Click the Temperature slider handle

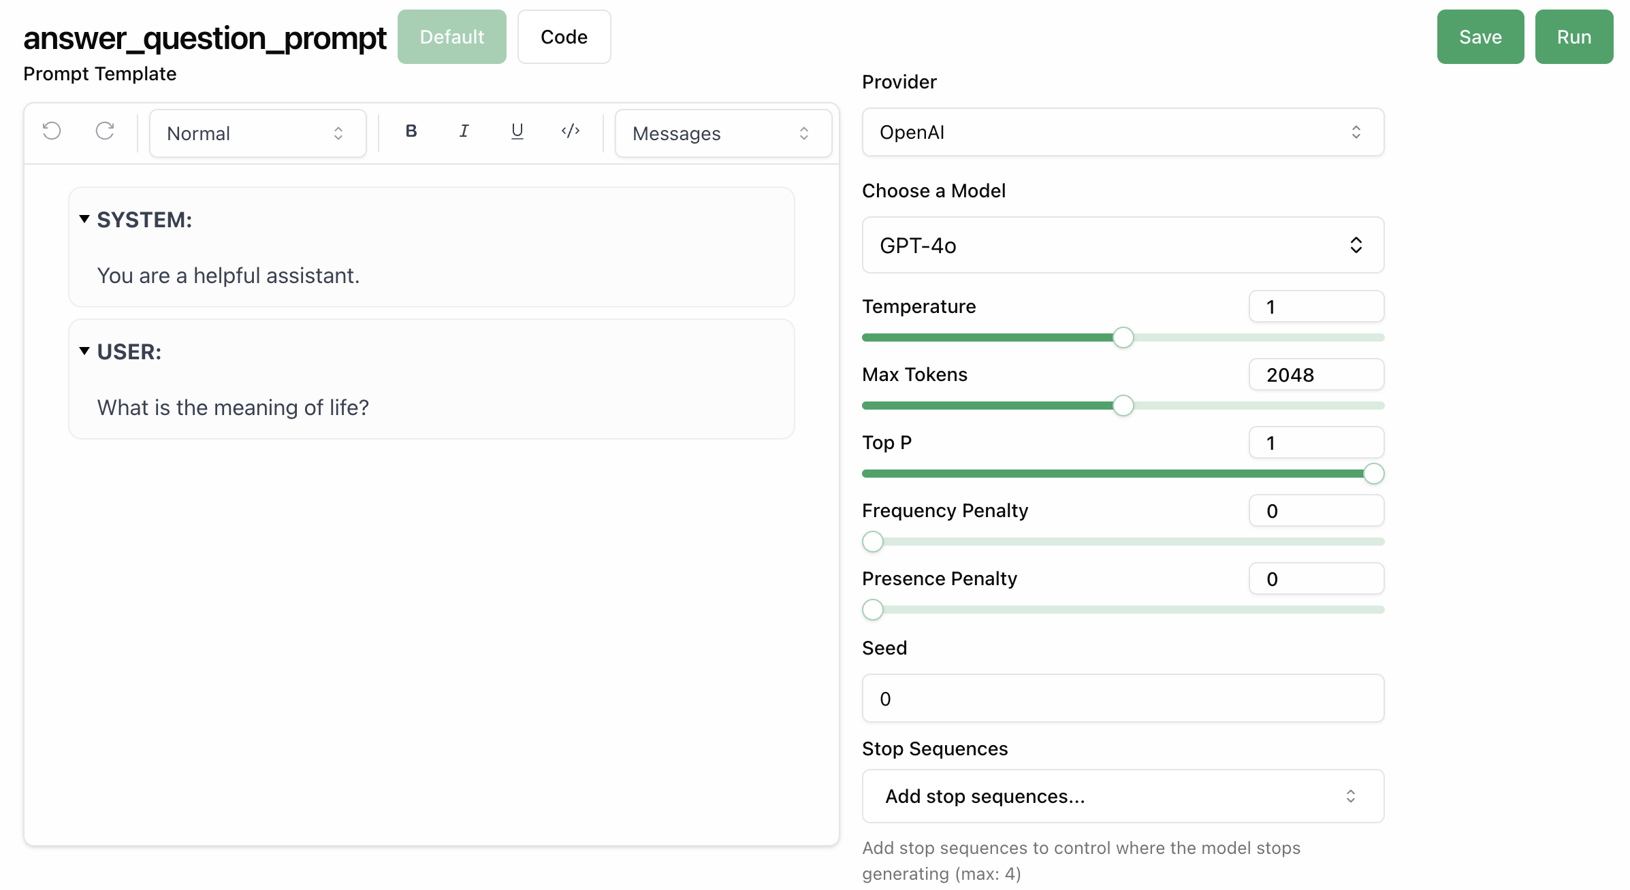tap(1123, 337)
